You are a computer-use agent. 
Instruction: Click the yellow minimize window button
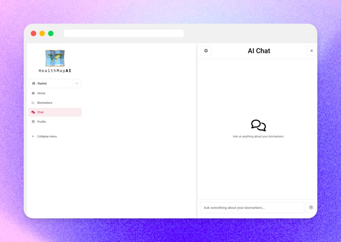[42, 33]
